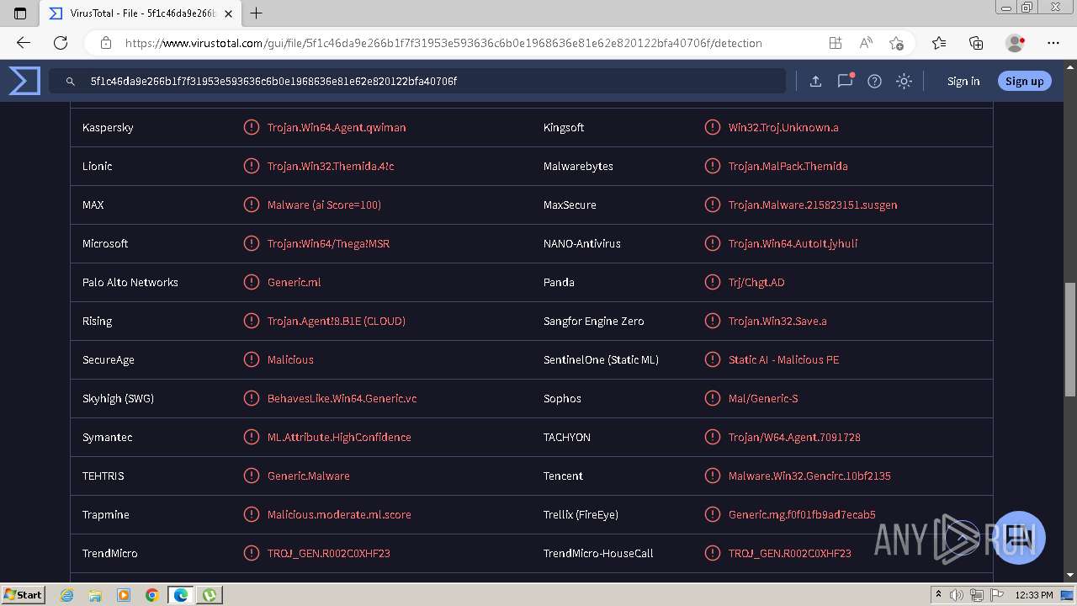The image size is (1077, 606).
Task: Select the Trojan.Win64.Agent.qwiman text
Action: (337, 127)
